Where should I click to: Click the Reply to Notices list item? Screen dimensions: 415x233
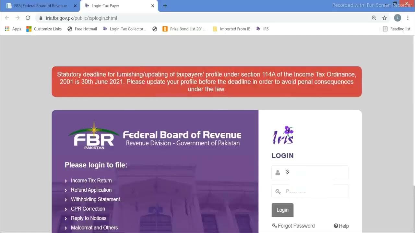[x=89, y=218]
